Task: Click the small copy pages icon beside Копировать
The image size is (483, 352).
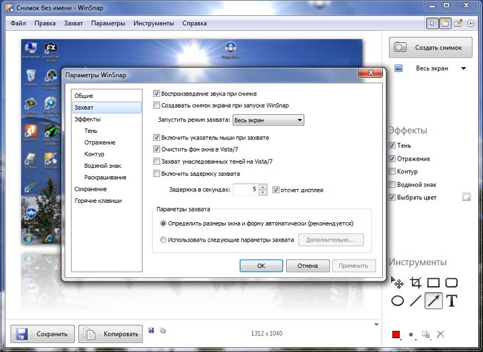Action: tap(162, 330)
